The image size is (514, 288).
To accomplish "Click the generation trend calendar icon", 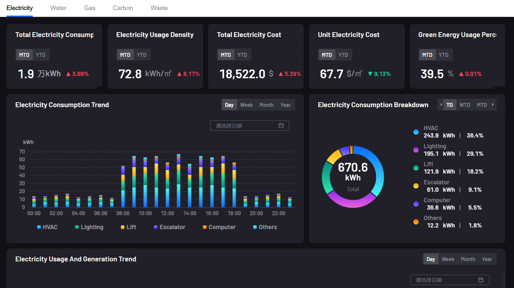I will click(481, 280).
